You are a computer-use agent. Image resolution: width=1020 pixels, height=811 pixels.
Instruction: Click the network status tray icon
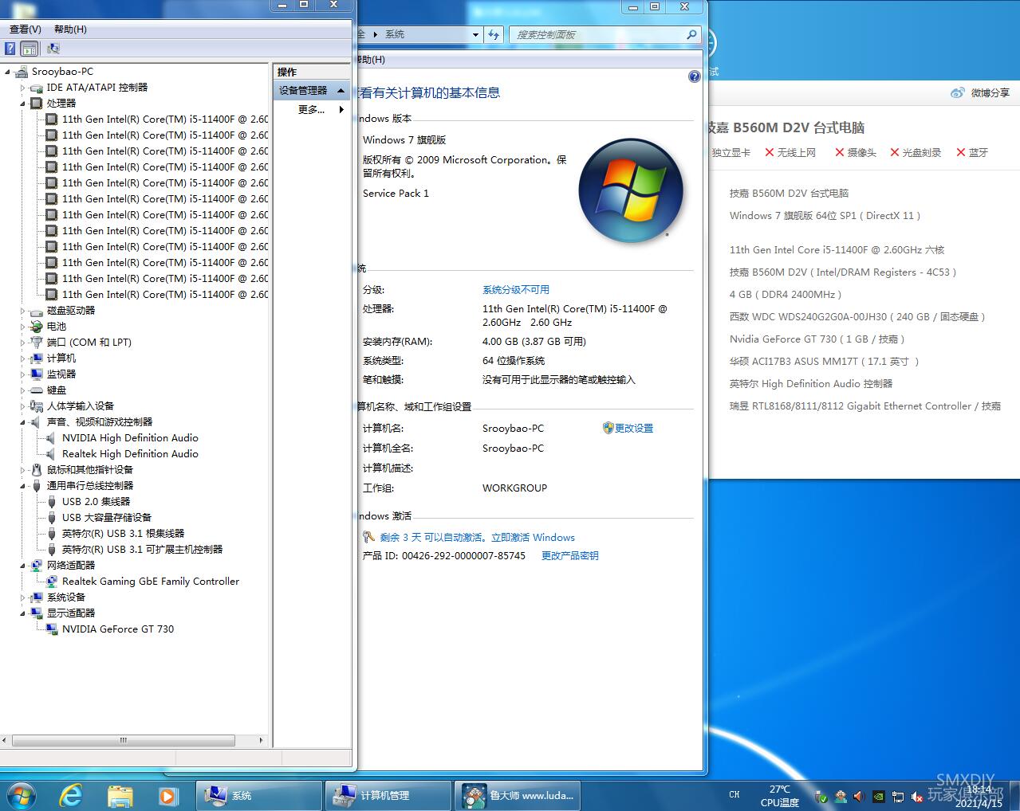(898, 797)
